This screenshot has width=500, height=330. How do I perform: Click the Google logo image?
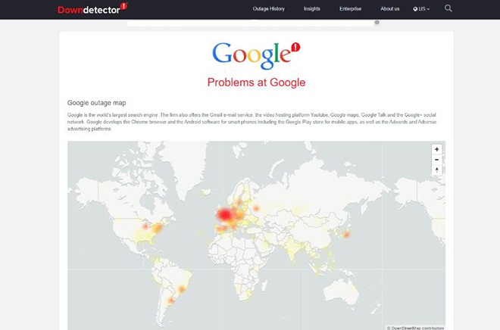click(252, 56)
